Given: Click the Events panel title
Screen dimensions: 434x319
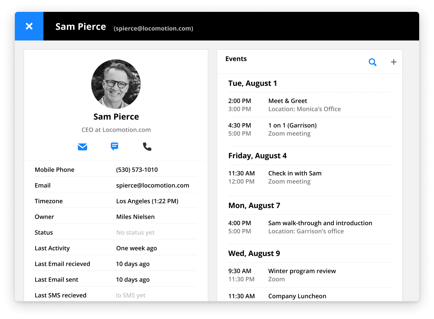Looking at the screenshot, I should tap(236, 59).
